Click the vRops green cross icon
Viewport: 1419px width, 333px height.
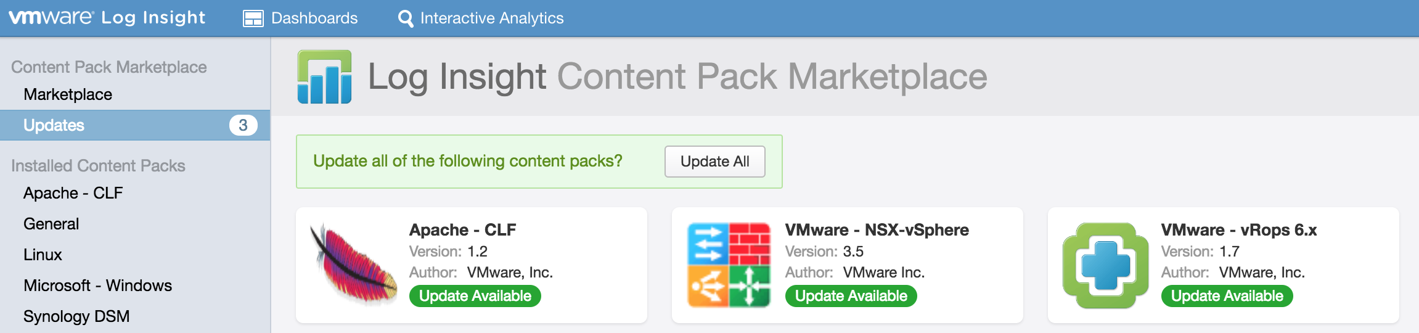tap(1105, 265)
